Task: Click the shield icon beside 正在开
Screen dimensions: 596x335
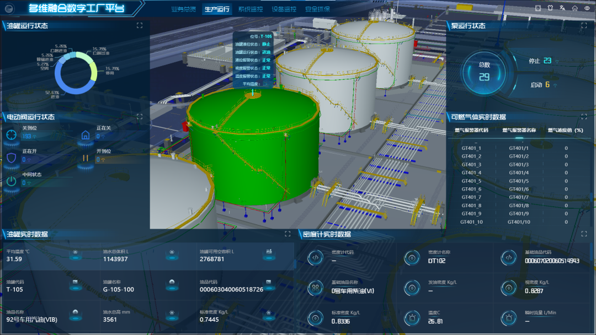Action: click(12, 158)
